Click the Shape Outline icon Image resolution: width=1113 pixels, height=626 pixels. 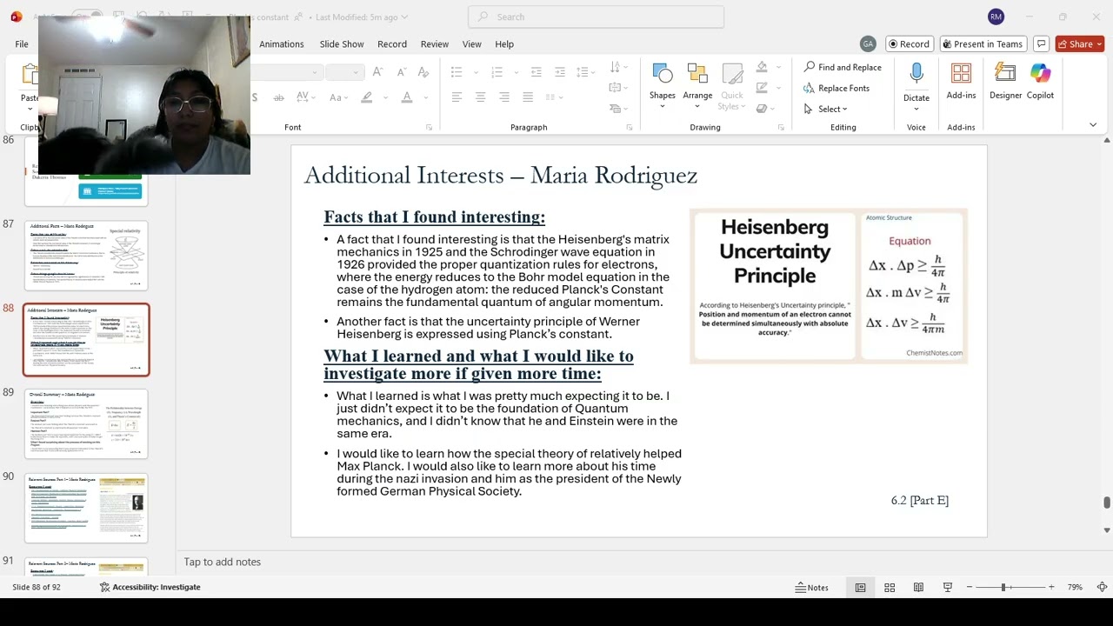click(763, 88)
